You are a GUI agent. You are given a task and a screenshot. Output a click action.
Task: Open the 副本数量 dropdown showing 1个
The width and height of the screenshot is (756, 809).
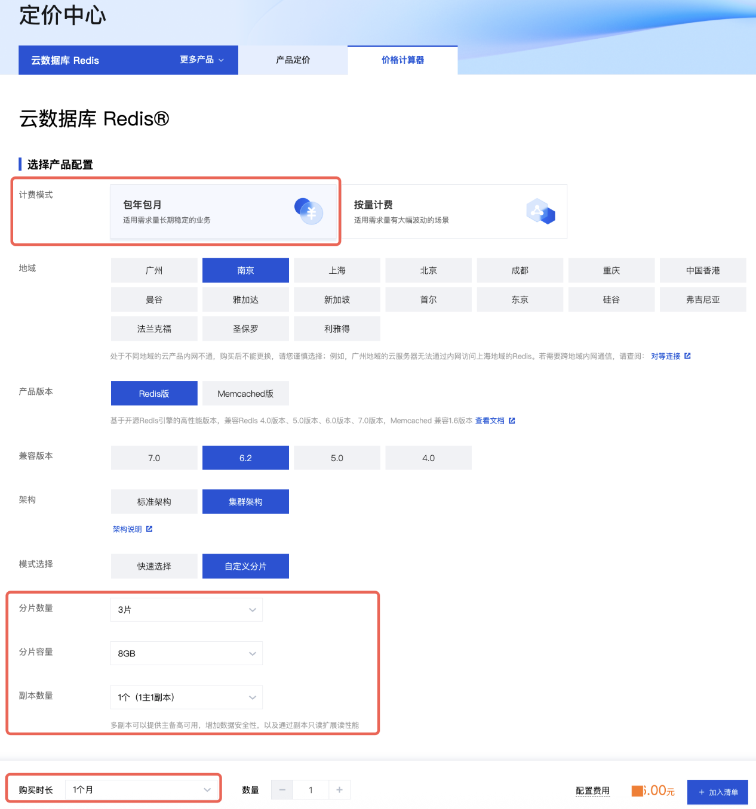pos(186,697)
